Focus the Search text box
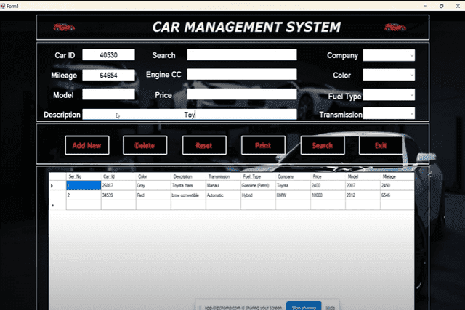The width and height of the screenshot is (465, 310). coord(242,55)
